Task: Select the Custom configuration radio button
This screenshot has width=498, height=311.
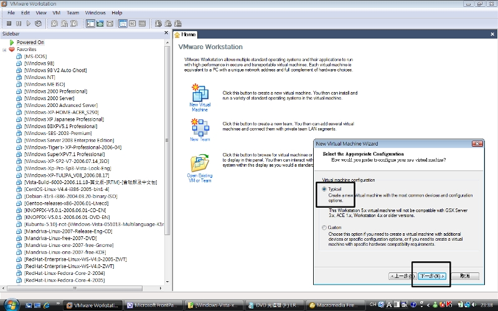Action: (324, 228)
